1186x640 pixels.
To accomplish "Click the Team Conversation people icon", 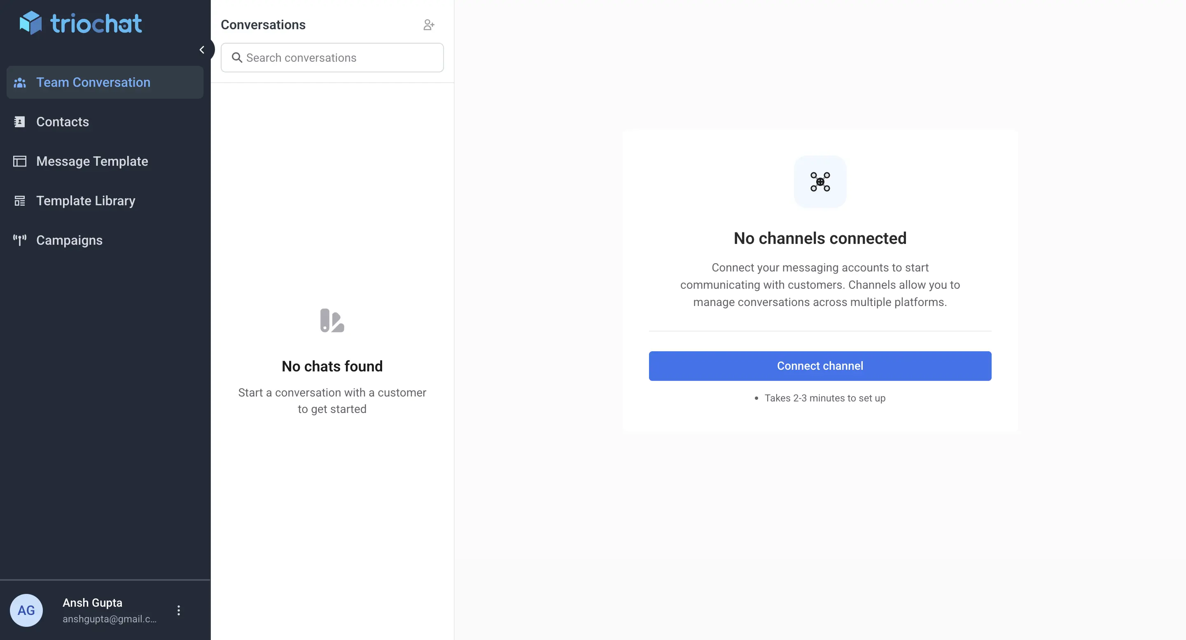I will point(20,82).
